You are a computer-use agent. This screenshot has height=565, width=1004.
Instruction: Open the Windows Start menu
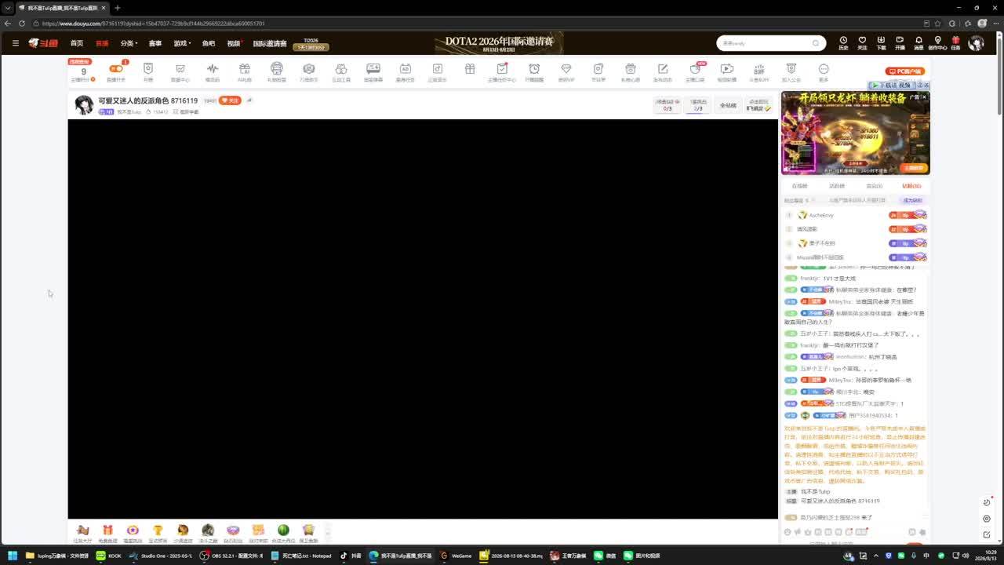pos(13,556)
